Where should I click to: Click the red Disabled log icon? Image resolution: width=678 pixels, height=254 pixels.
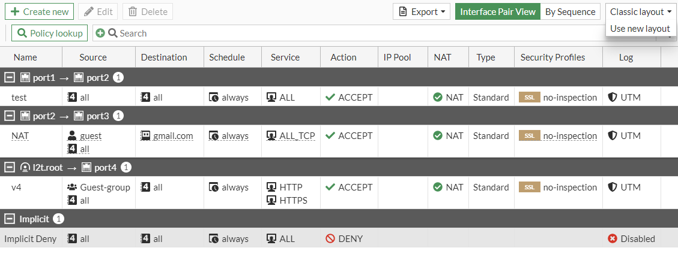click(613, 238)
